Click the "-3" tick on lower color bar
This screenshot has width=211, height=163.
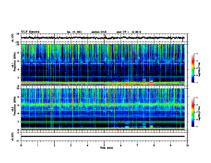(x=196, y=98)
